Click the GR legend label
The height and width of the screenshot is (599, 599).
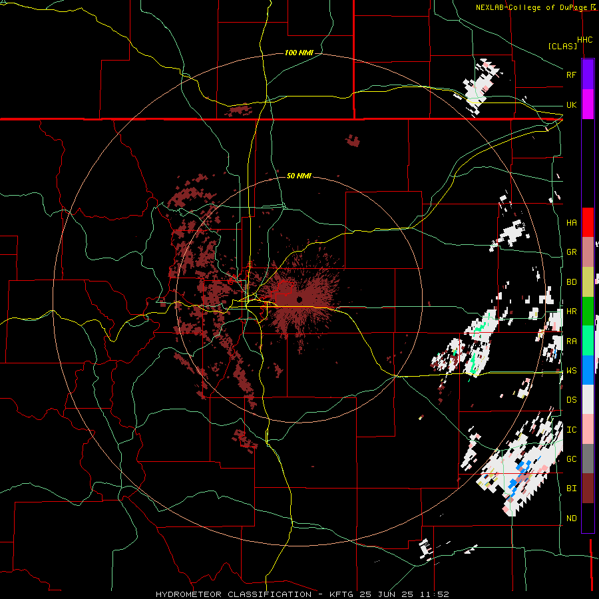click(571, 252)
